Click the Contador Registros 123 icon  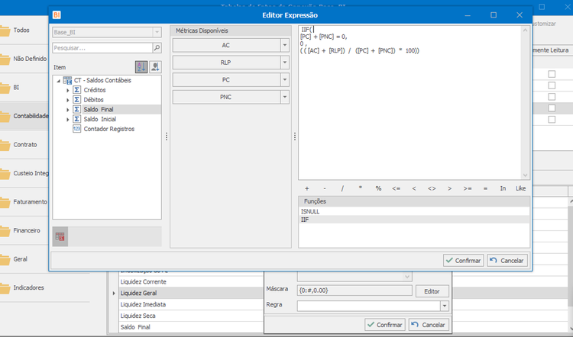[x=76, y=129]
